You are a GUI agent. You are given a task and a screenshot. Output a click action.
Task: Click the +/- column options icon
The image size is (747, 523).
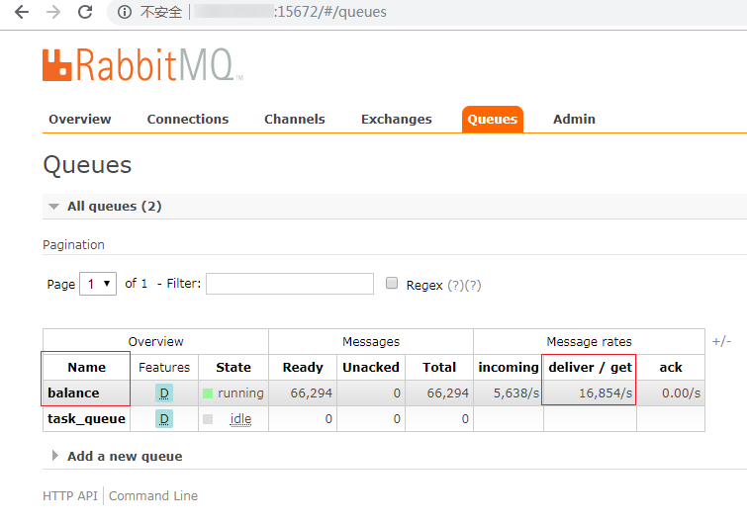click(721, 341)
